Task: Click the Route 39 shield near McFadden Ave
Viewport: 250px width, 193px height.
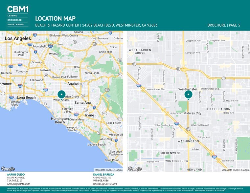Action: pos(188,129)
